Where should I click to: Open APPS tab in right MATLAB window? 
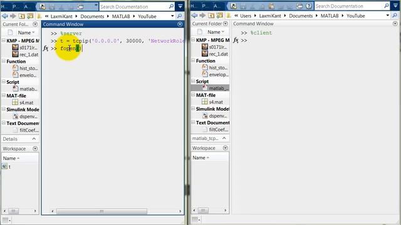tap(217, 6)
